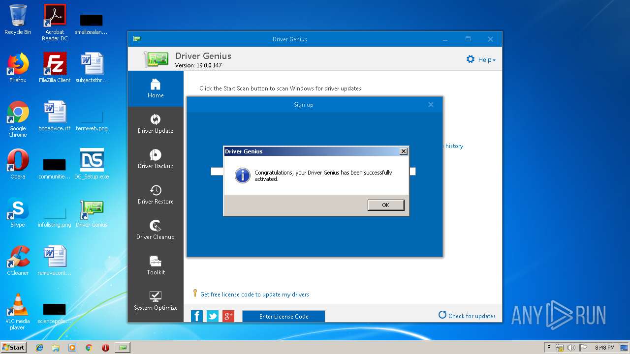
Task: Click Driver Genius taskbar button
Action: tap(123, 348)
